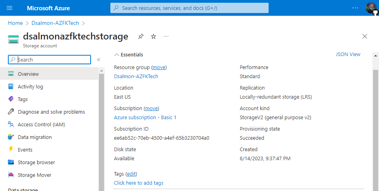Select the Subscription ID value text

click(x=162, y=138)
